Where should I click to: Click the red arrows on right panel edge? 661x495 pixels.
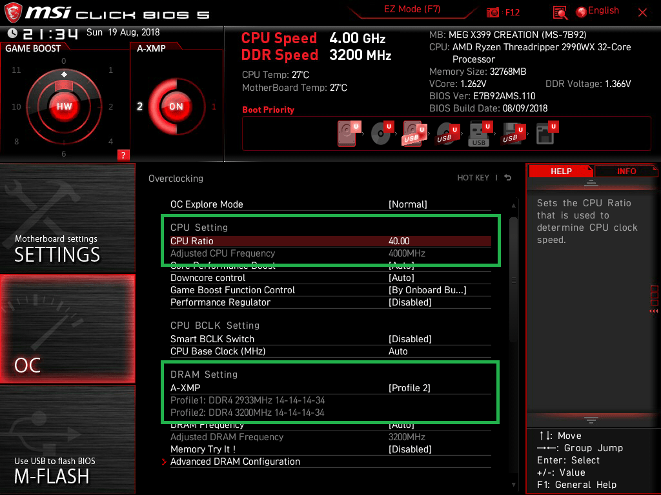(654, 311)
